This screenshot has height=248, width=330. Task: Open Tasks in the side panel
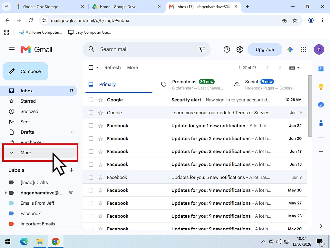tap(321, 105)
